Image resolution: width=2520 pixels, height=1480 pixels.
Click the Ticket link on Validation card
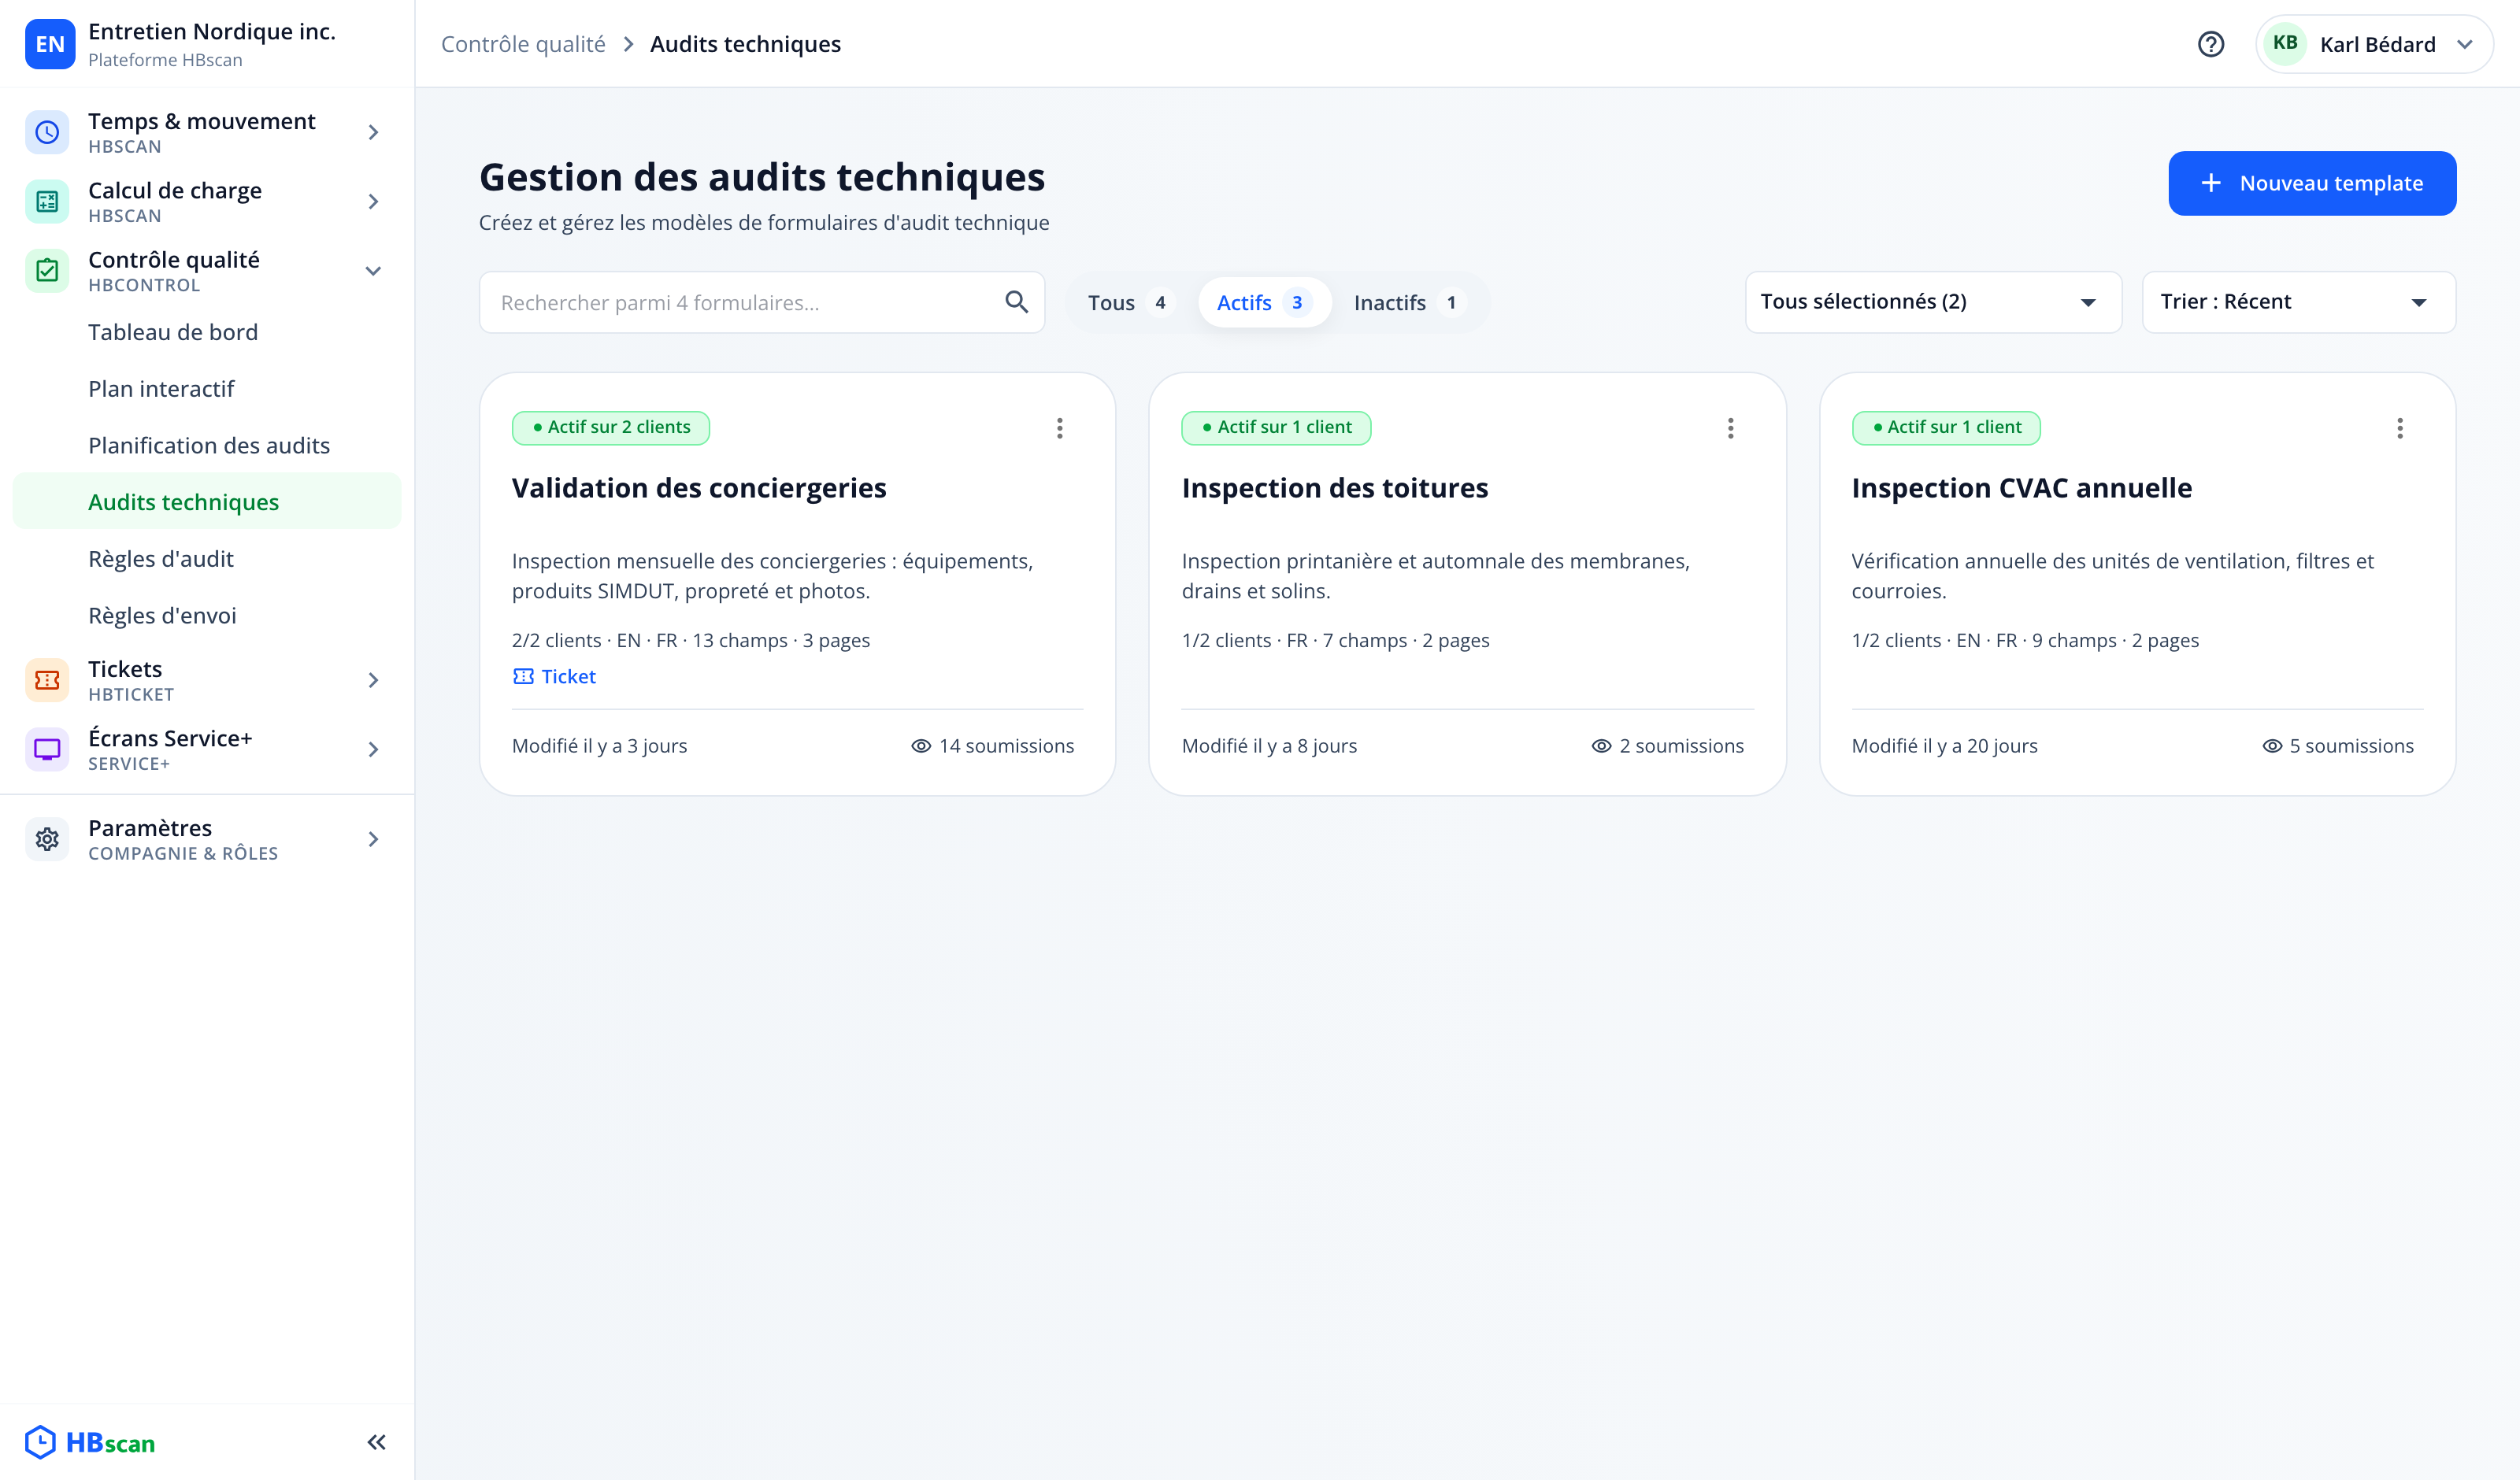tap(554, 677)
